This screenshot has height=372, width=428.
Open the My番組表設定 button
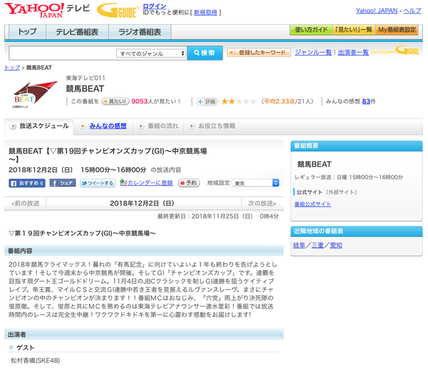coord(397,29)
